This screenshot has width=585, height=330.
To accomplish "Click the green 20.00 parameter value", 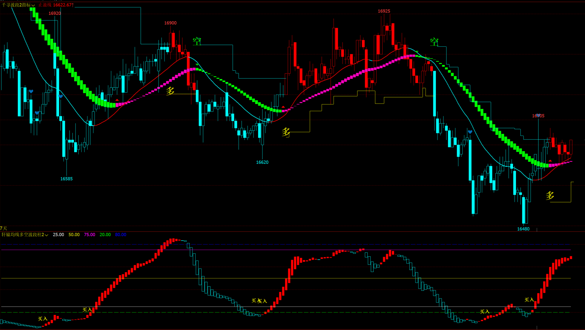I will point(105,235).
